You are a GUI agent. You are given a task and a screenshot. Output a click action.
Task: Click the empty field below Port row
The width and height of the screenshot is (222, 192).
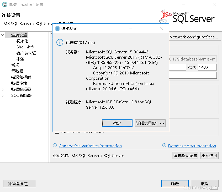tap(193, 75)
